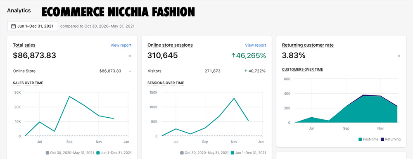This screenshot has width=413, height=159.
Task: Click the teal First-time legend swatch
Action: pos(360,139)
